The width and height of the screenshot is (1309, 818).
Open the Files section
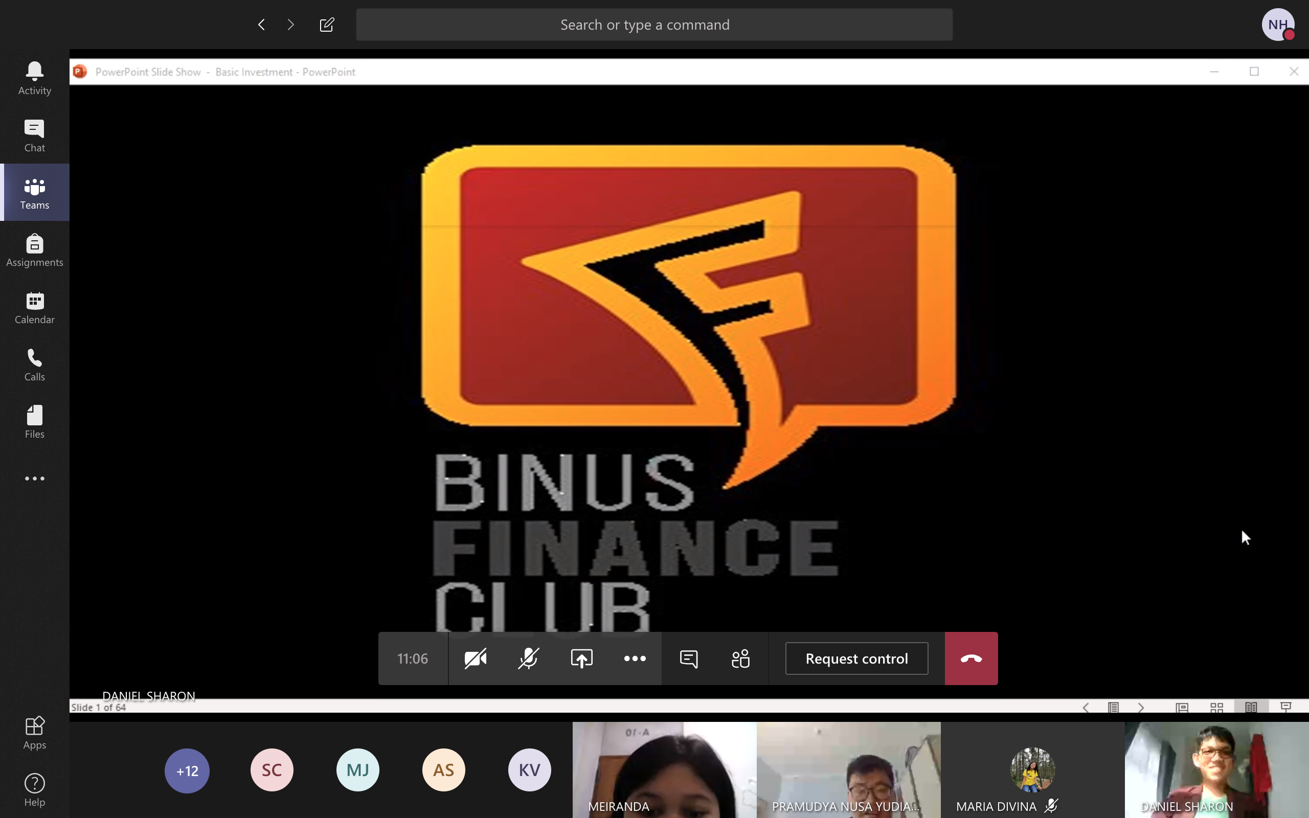point(35,422)
